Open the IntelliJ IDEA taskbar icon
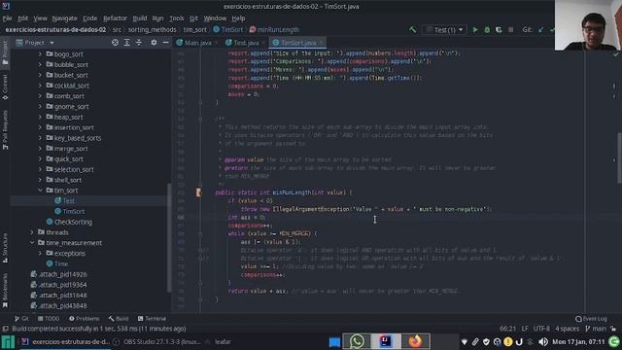The width and height of the screenshot is (622, 350). click(x=385, y=341)
